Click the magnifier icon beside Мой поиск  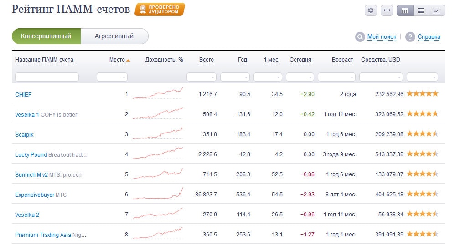tap(360, 37)
